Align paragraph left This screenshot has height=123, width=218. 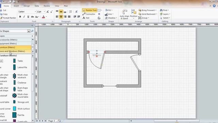(57, 17)
